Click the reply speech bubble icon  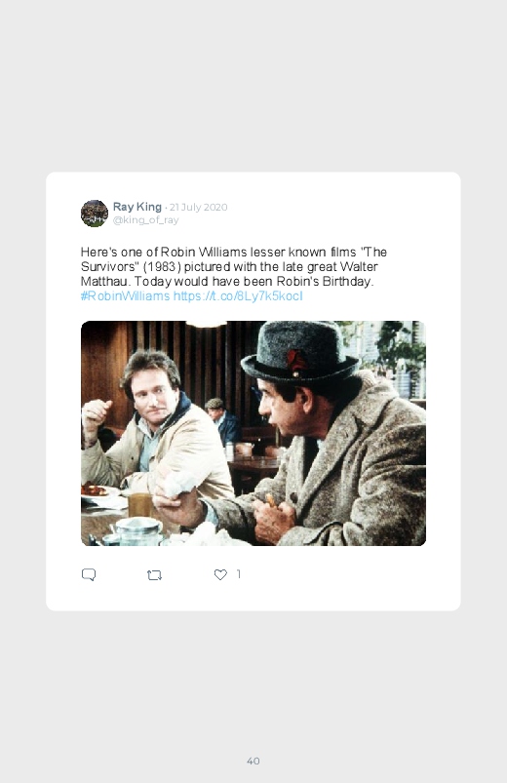89,574
